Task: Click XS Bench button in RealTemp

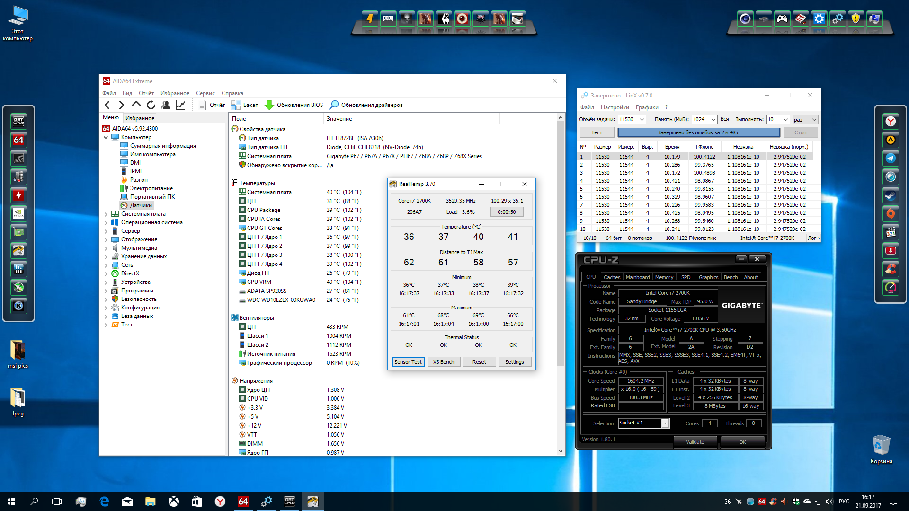Action: pyautogui.click(x=444, y=362)
